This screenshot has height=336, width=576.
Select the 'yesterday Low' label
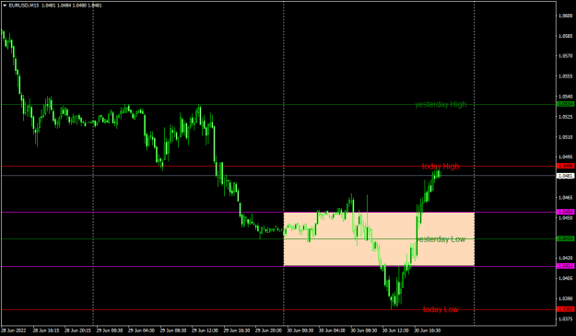pos(441,239)
